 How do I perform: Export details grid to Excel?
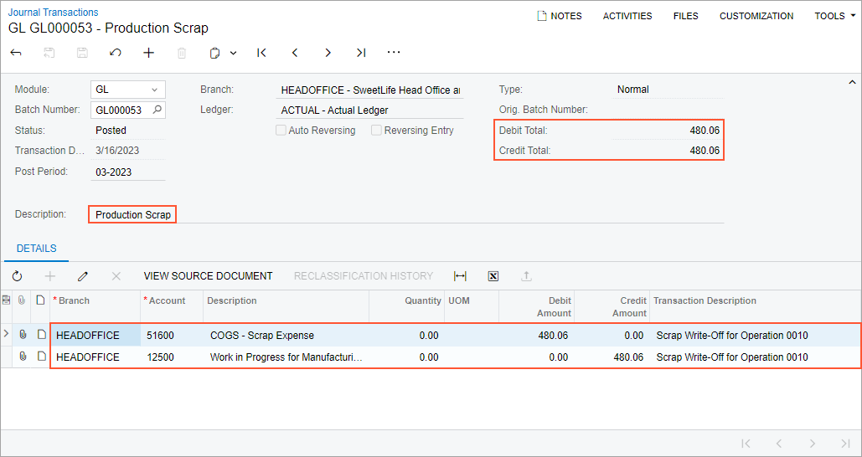[x=493, y=276]
